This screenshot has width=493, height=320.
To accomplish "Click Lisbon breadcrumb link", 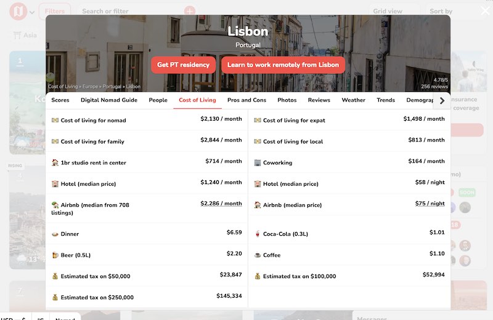I will (133, 87).
